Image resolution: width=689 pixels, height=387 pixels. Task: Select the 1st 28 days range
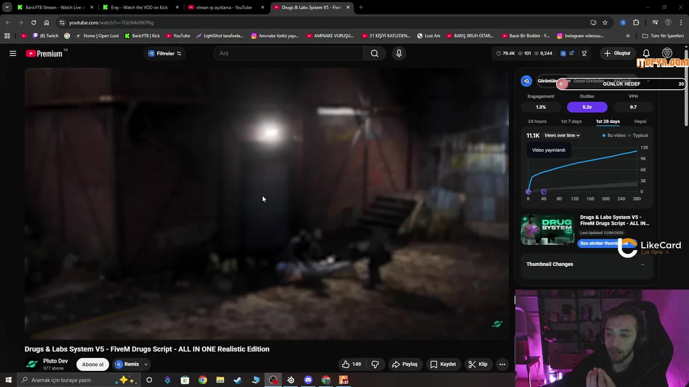(608, 121)
